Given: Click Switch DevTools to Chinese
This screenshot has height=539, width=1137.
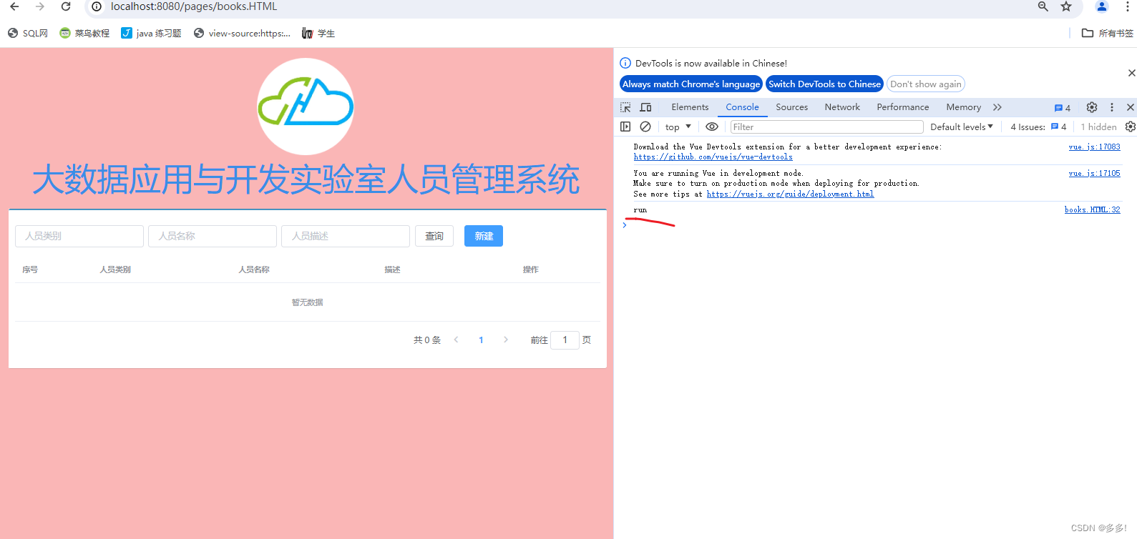Looking at the screenshot, I should point(824,84).
